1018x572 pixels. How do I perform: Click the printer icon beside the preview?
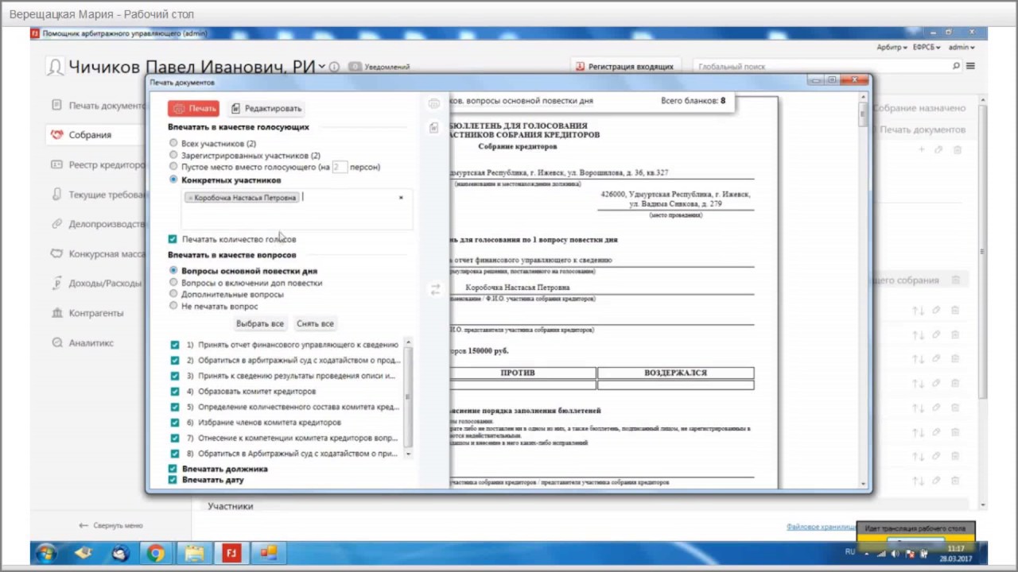point(433,104)
